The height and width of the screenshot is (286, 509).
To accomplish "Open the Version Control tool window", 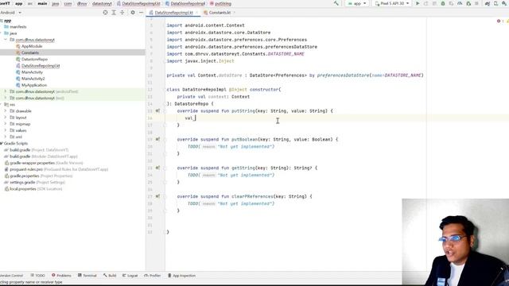I will [11, 276].
